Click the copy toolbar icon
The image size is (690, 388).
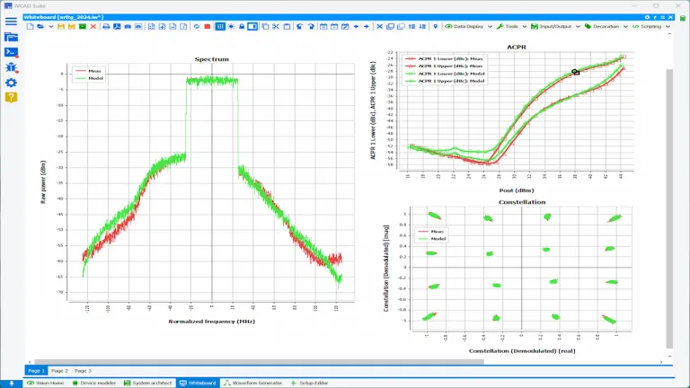265,26
